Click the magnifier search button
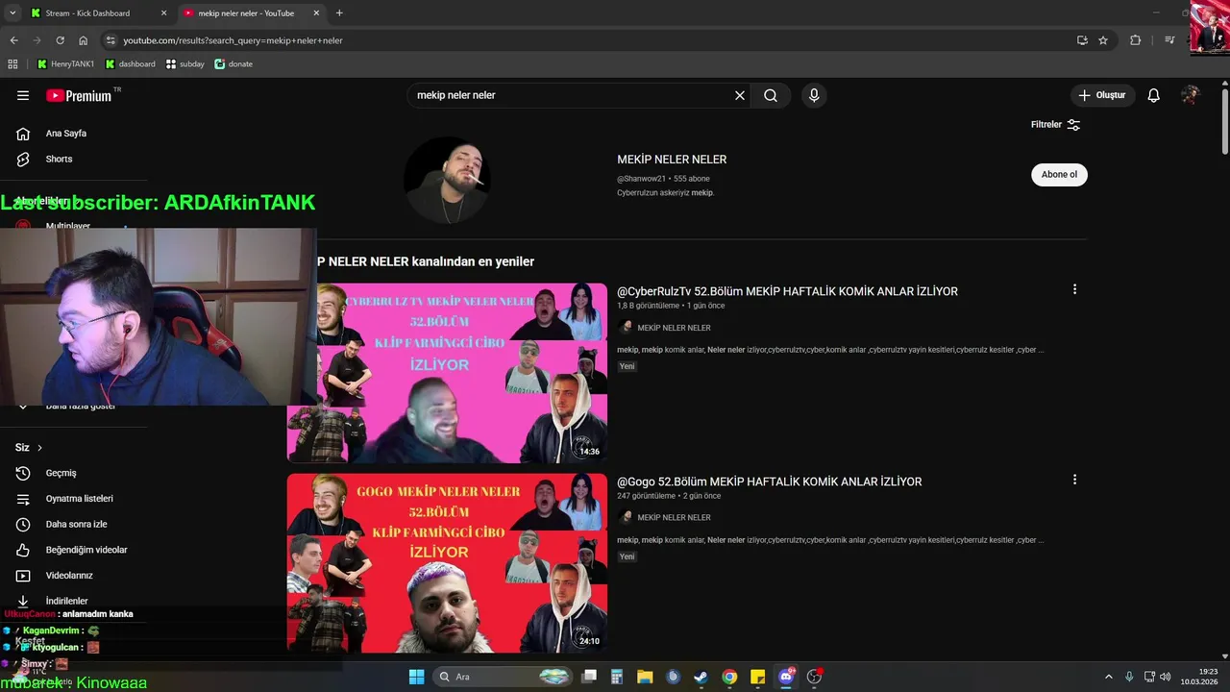This screenshot has width=1230, height=692. [771, 95]
